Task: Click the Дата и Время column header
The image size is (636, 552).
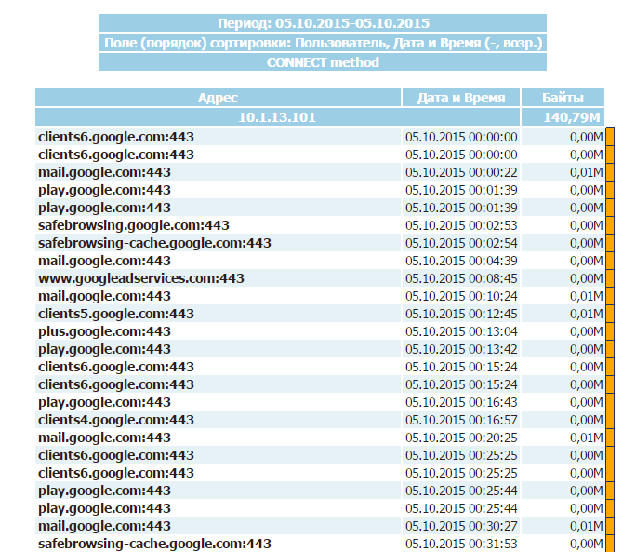Action: click(461, 98)
